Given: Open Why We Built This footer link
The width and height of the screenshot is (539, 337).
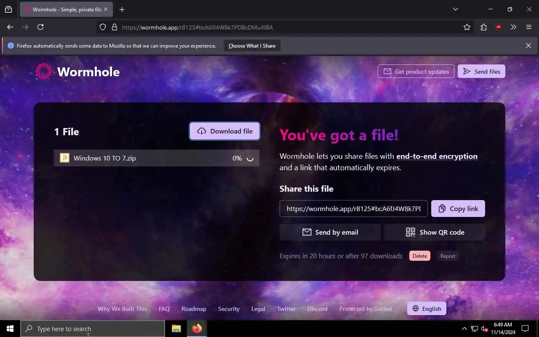Looking at the screenshot, I should point(122,309).
